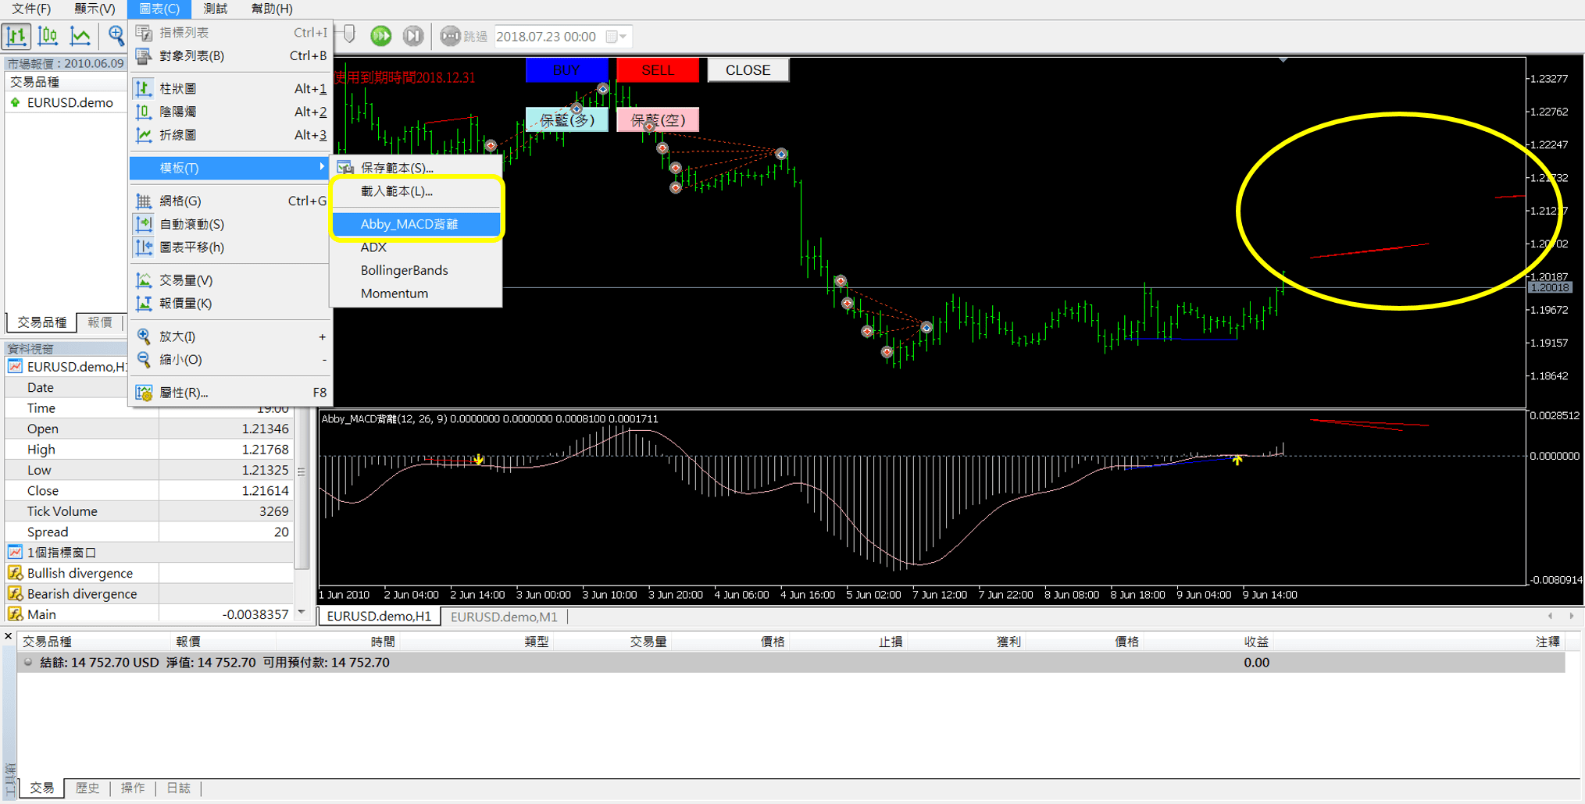Toggle 圖表平移(h) chart shift option
Viewport: 1585px width, 804px height.
pyautogui.click(x=191, y=247)
